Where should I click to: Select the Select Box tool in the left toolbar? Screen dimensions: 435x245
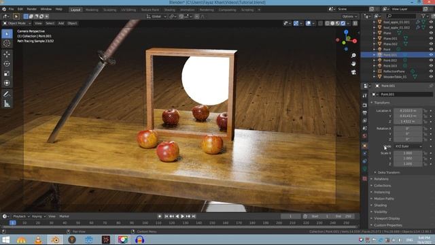click(x=7, y=34)
